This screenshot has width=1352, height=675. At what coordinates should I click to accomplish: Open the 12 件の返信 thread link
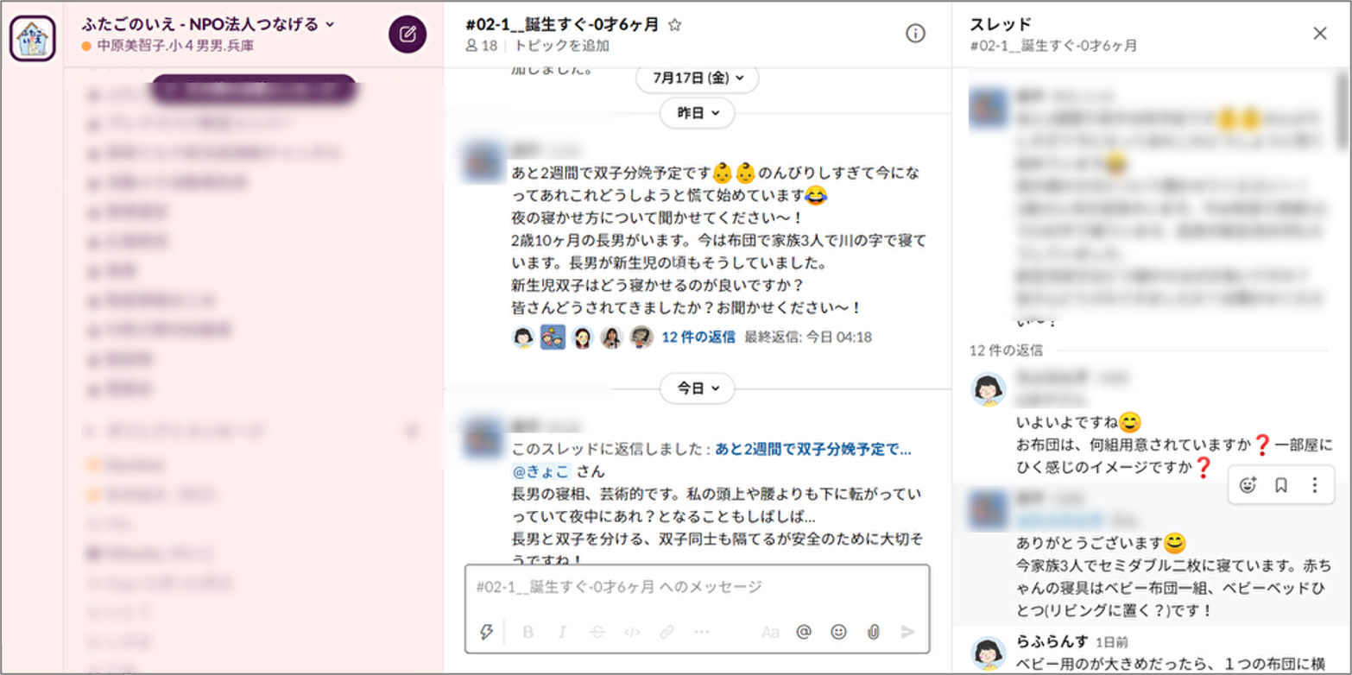pyautogui.click(x=698, y=337)
